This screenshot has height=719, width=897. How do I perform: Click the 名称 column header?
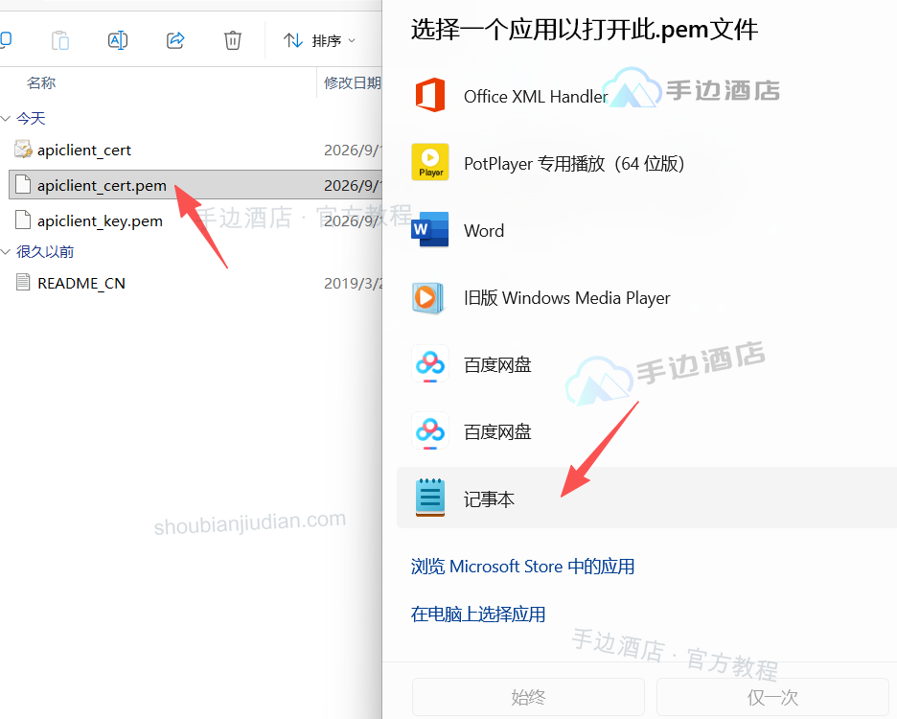point(41,83)
